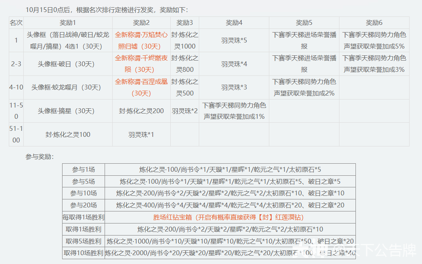This screenshot has width=422, height=264.
Task: Click the 参与1场 row label
Action: (x=83, y=169)
